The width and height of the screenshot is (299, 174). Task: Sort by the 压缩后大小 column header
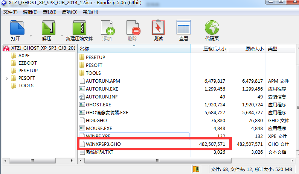[209, 49]
